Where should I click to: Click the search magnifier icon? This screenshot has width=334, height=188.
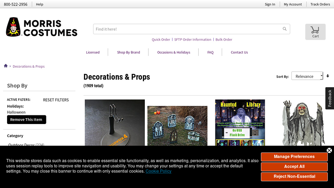click(285, 29)
